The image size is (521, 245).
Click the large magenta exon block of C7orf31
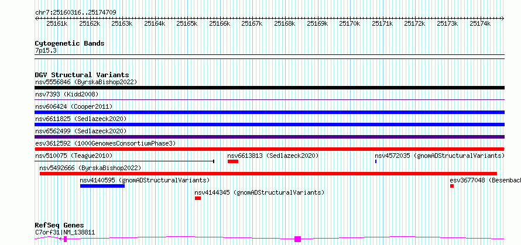298,239
